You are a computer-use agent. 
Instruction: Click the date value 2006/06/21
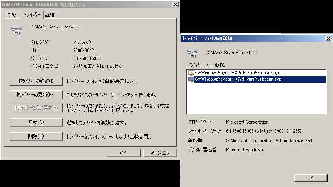tap(85, 50)
